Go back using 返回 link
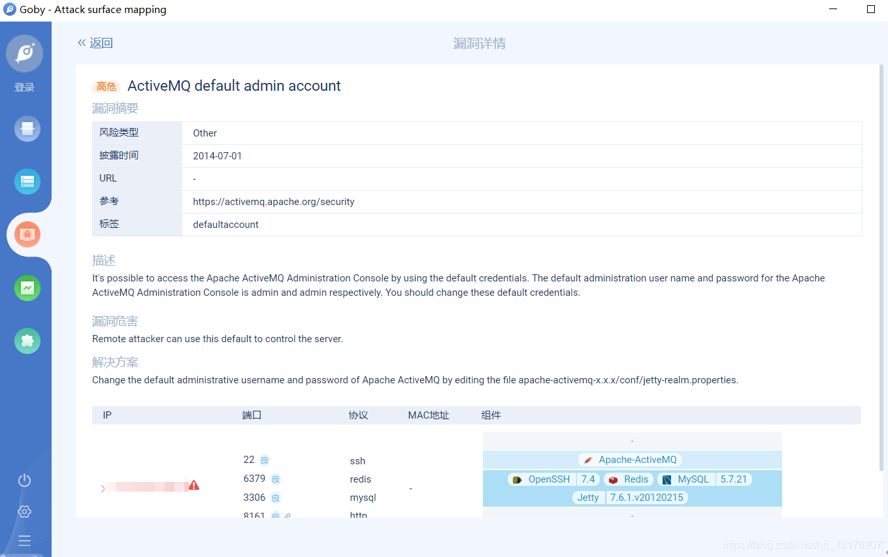The height and width of the screenshot is (557, 888). tap(95, 43)
